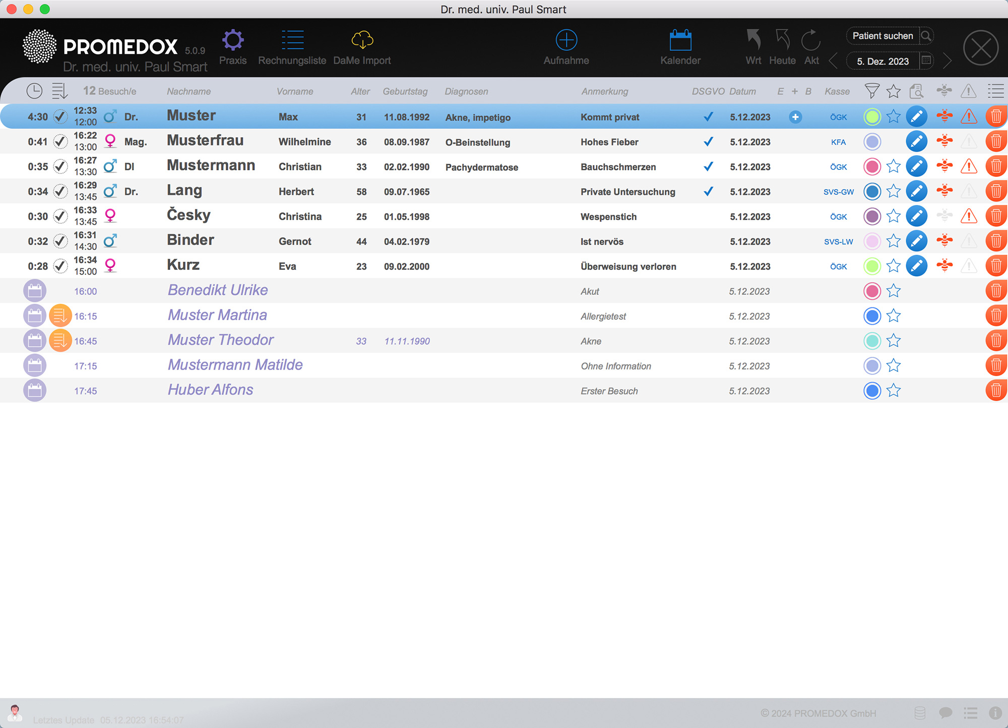1008x728 pixels.
Task: Open the filter funnel in header
Action: 872,91
